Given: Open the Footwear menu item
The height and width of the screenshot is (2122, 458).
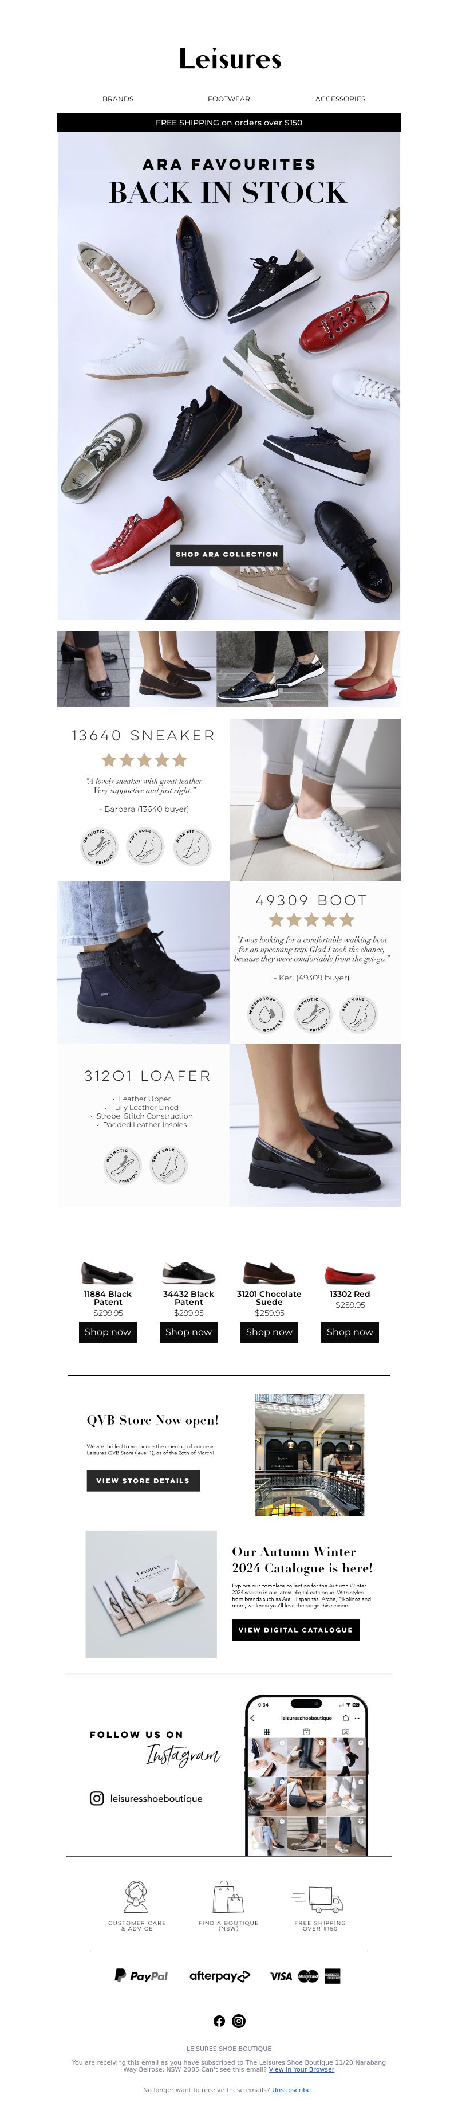Looking at the screenshot, I should (228, 99).
